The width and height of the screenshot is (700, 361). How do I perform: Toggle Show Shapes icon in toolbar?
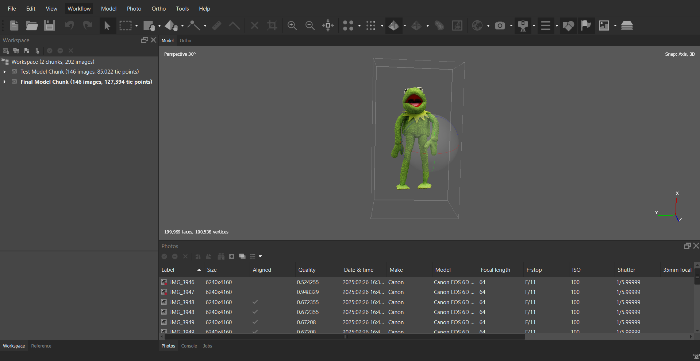568,25
